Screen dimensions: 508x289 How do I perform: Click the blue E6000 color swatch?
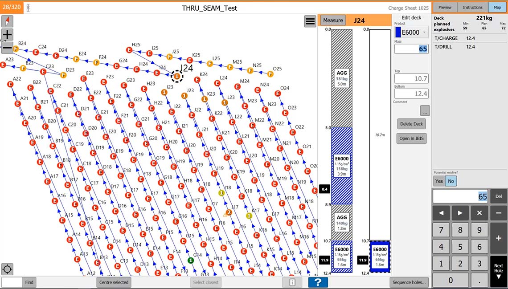398,32
